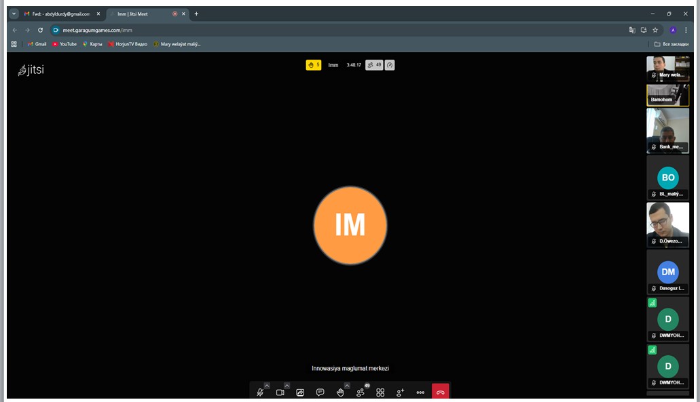This screenshot has height=402, width=700.
Task: Invite people to the meeting
Action: 400,393
